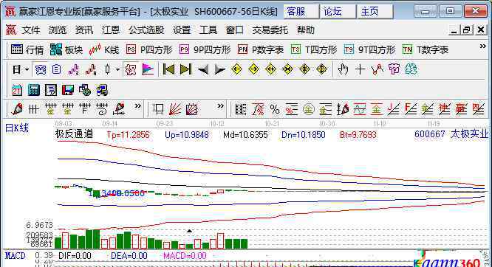Click the percent ratio tool icon
Viewport: 492px width, 267px height.
pyautogui.click(x=275, y=109)
